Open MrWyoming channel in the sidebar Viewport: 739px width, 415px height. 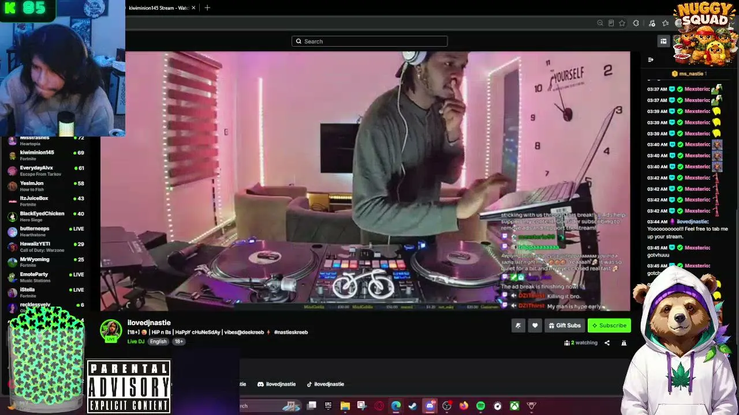(46, 262)
